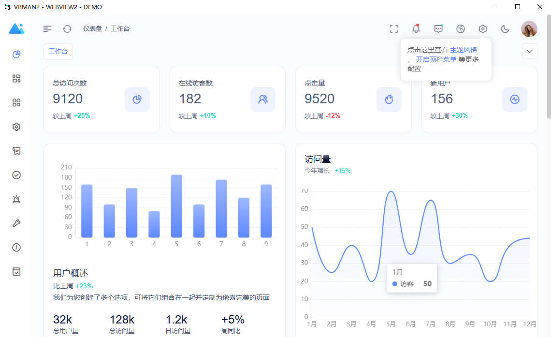
Task: Click the 开启顶栏菜单 link
Action: pos(436,59)
